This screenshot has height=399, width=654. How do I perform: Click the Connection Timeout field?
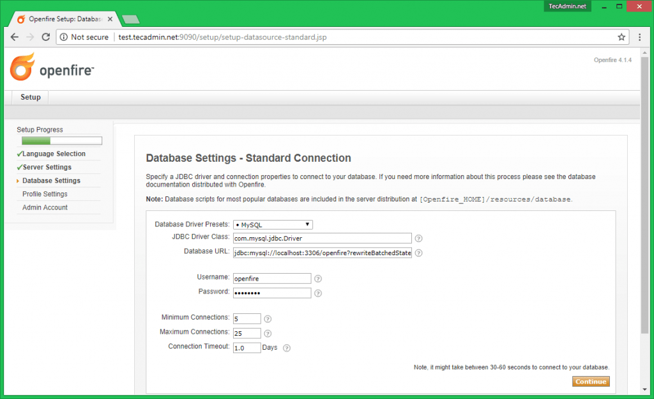tap(247, 348)
